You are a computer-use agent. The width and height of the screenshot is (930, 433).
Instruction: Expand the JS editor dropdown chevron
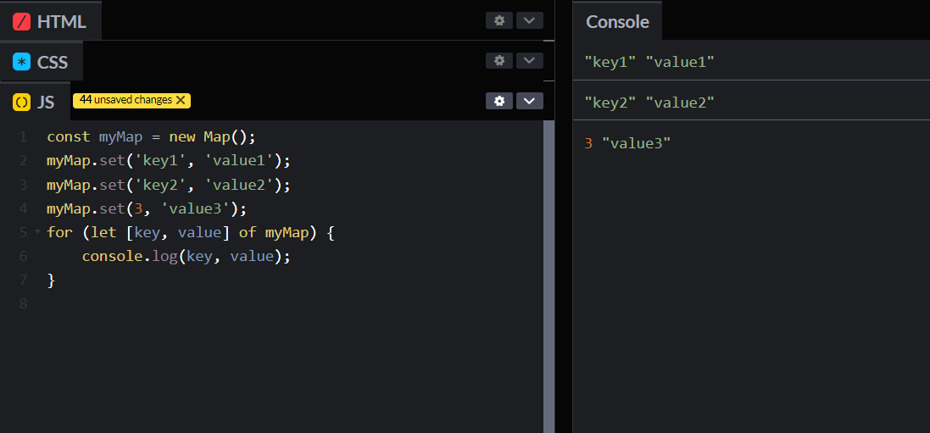coord(530,101)
